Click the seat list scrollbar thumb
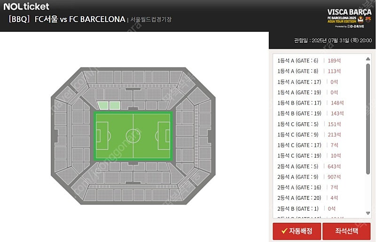 coord(368,119)
